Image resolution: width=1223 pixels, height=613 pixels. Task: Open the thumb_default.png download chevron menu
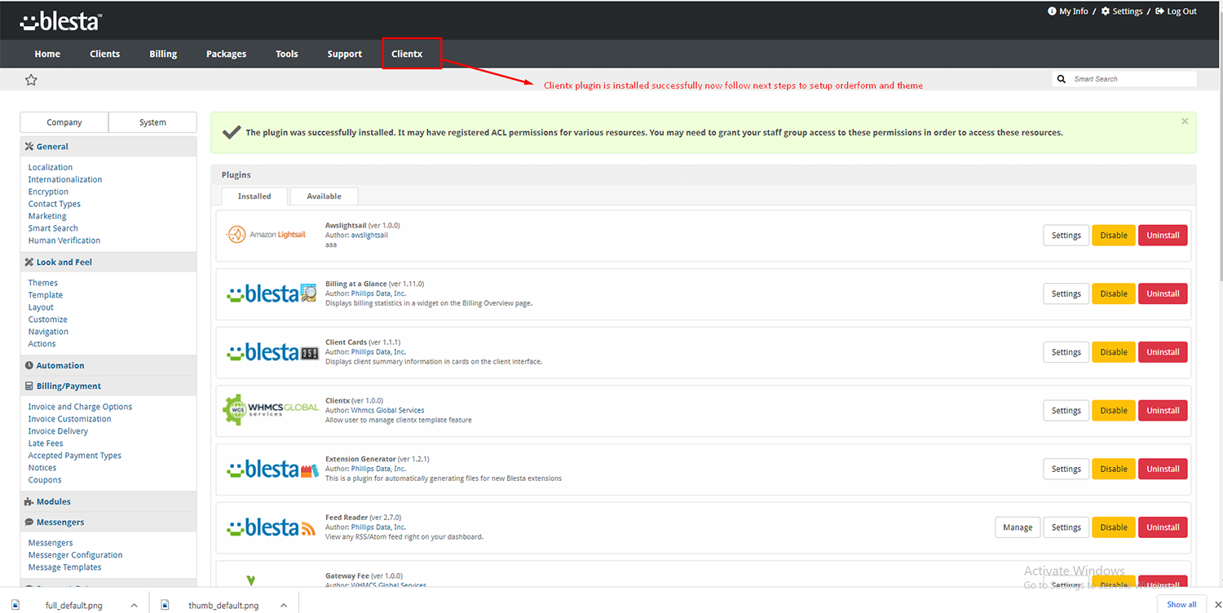point(284,606)
